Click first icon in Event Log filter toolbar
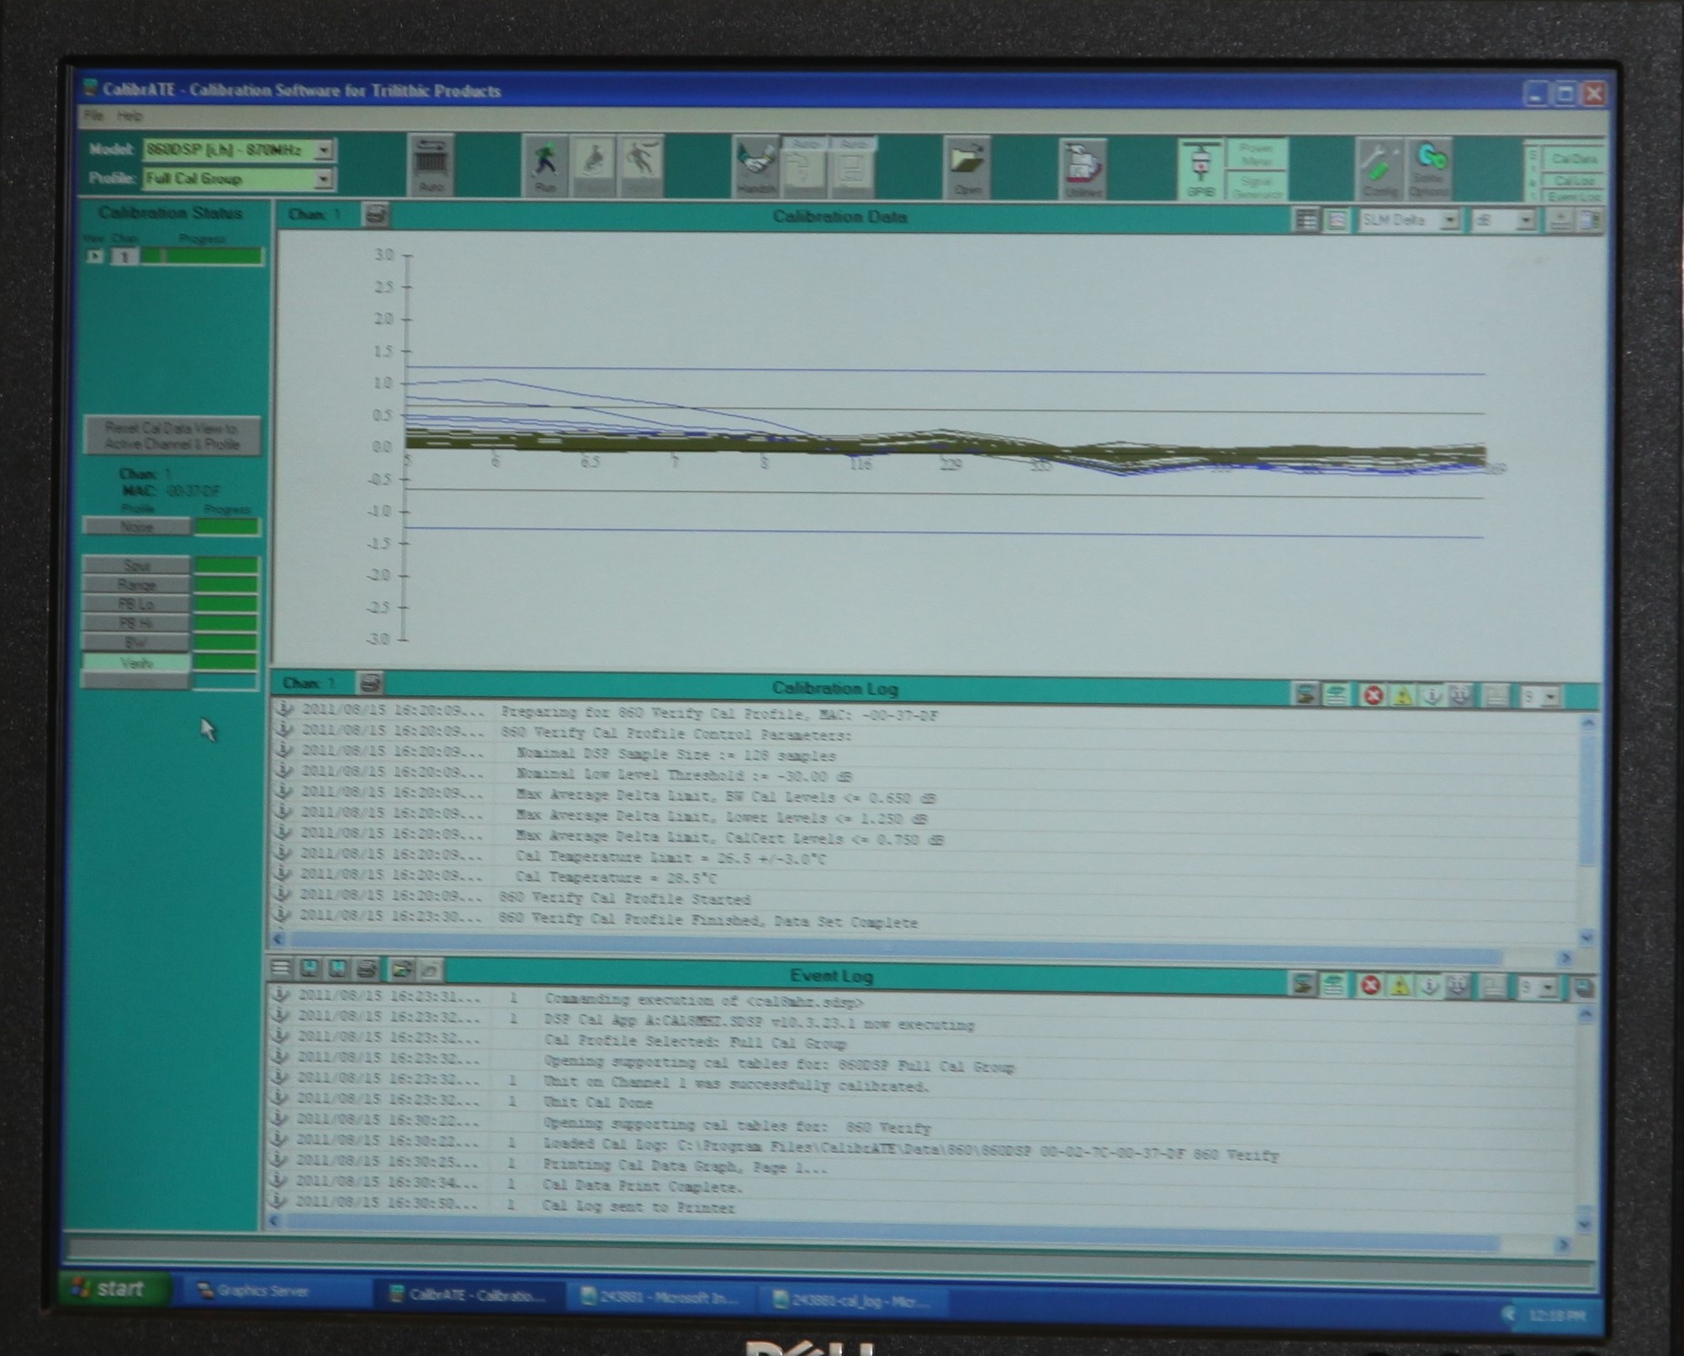 pos(1302,985)
